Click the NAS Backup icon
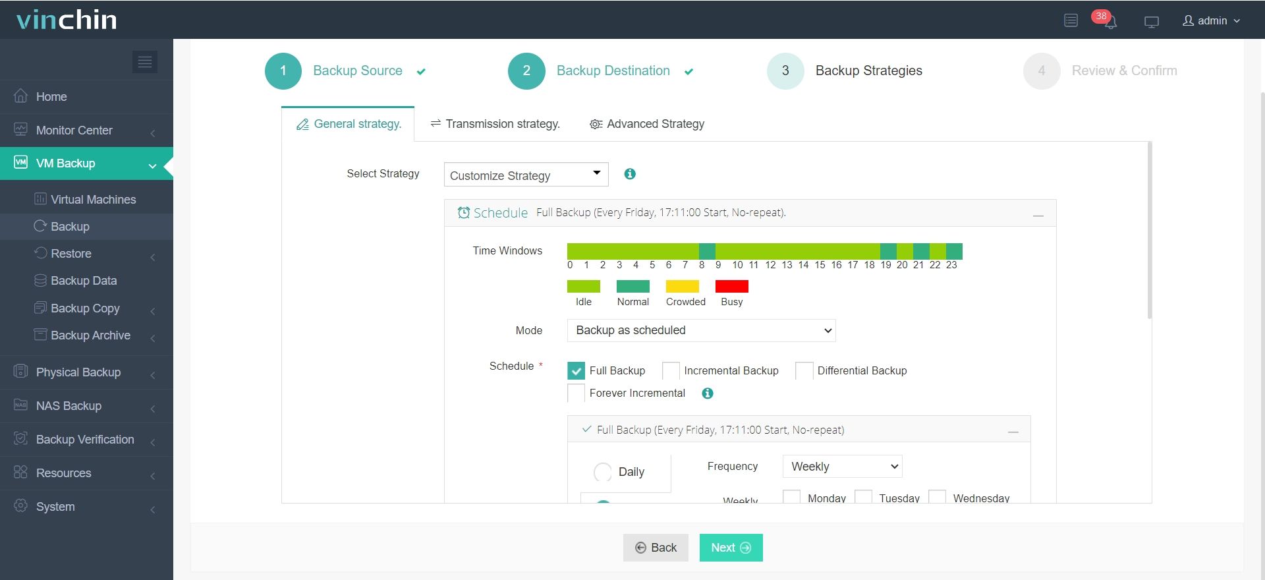1265x580 pixels. tap(20, 405)
